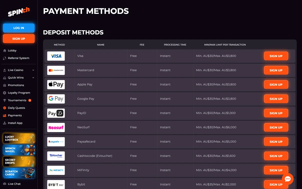
Task: Click "Min. AU$35/Max. AU$2,000" limit text
Action: (x=216, y=184)
